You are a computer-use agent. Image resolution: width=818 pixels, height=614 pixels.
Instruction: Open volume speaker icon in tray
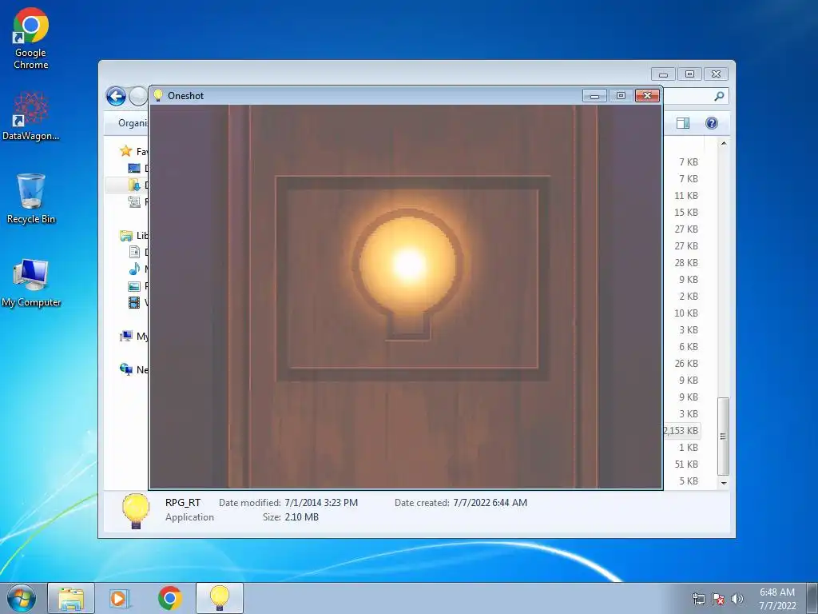pyautogui.click(x=737, y=599)
